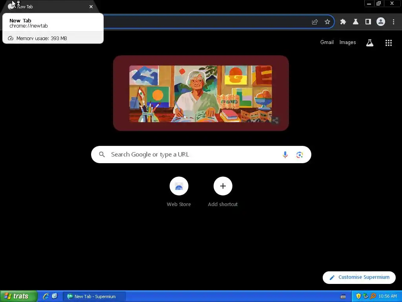Start voice search with microphone icon

tap(285, 155)
